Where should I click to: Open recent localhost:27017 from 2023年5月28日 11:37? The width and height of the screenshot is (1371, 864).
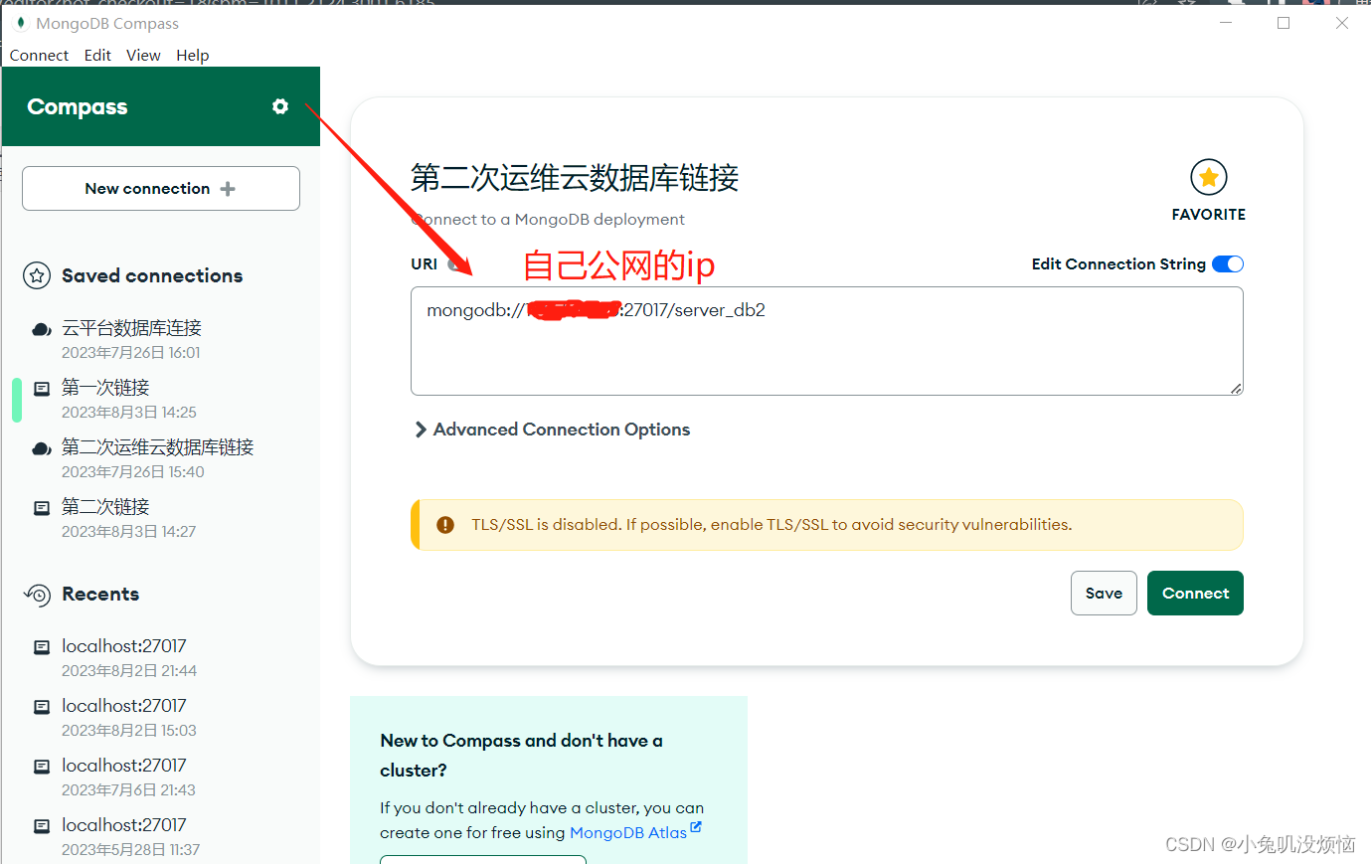pos(124,825)
